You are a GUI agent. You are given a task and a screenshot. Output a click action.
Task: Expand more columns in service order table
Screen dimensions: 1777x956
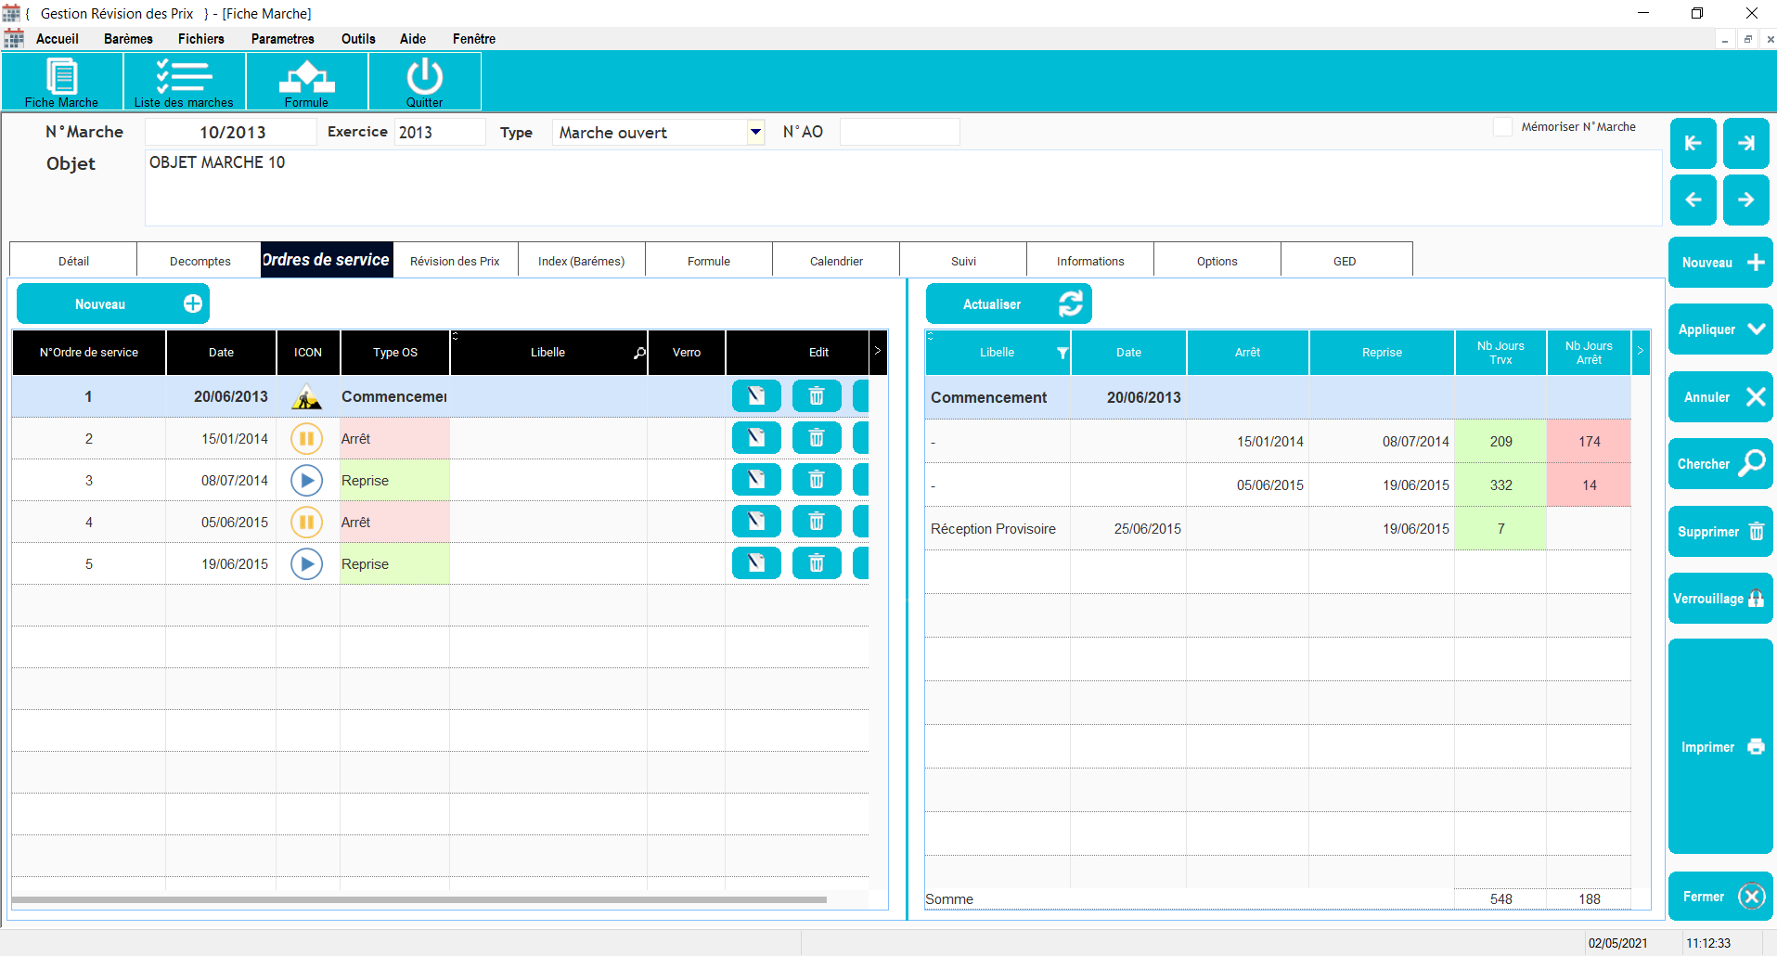pos(877,351)
